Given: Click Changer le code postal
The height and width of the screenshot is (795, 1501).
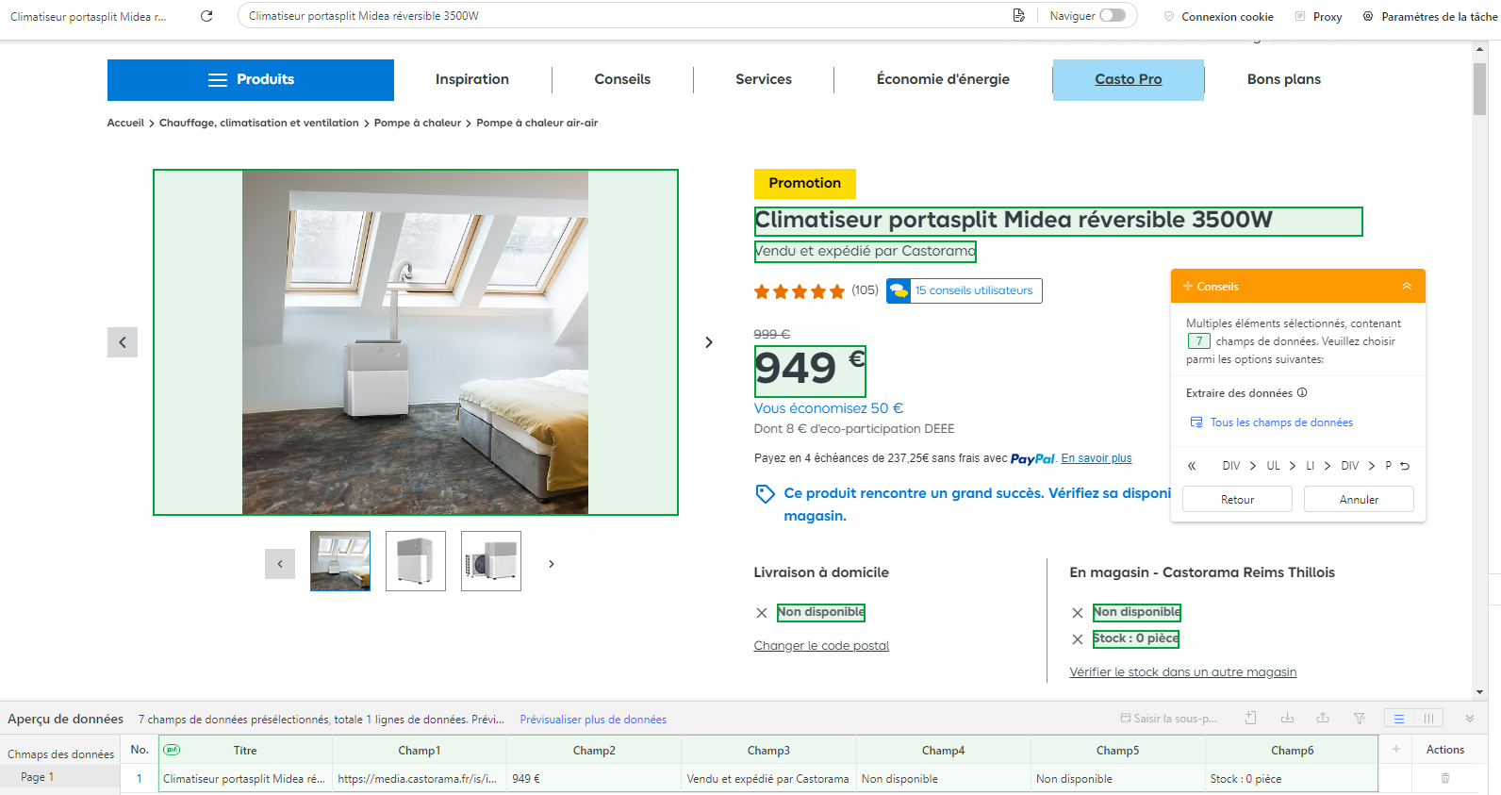Looking at the screenshot, I should (x=821, y=646).
